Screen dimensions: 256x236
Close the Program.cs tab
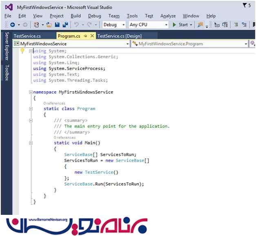[x=92, y=36]
